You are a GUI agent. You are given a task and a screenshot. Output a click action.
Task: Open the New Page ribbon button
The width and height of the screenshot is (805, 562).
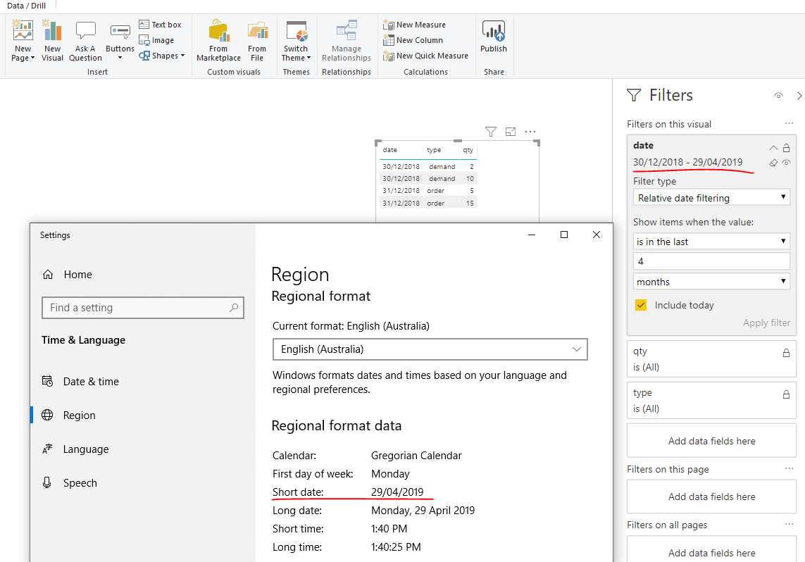point(23,41)
